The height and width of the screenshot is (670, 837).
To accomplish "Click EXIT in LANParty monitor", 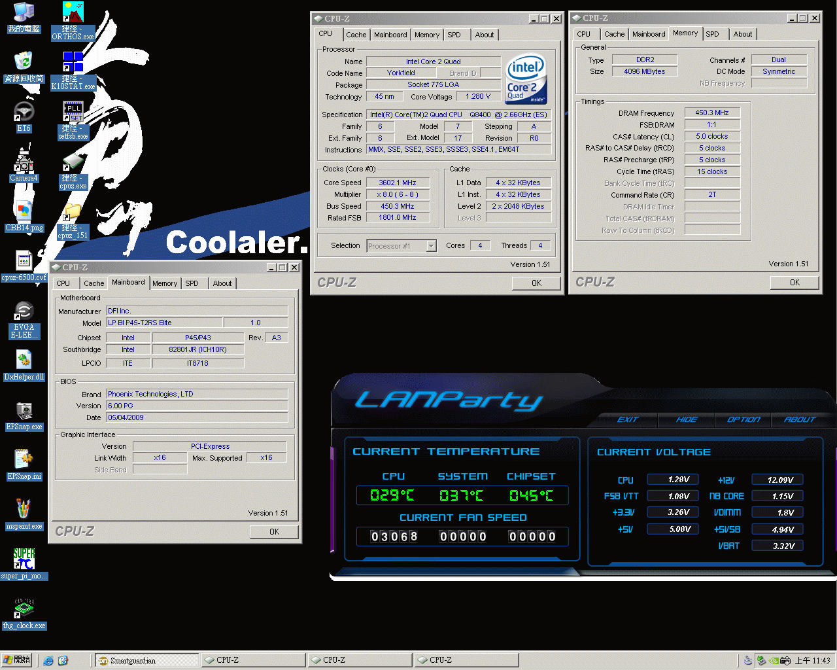I will [628, 419].
